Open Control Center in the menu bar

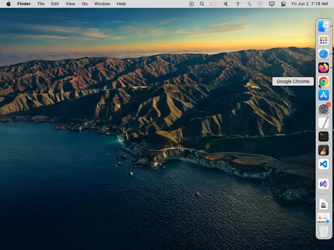tap(283, 4)
